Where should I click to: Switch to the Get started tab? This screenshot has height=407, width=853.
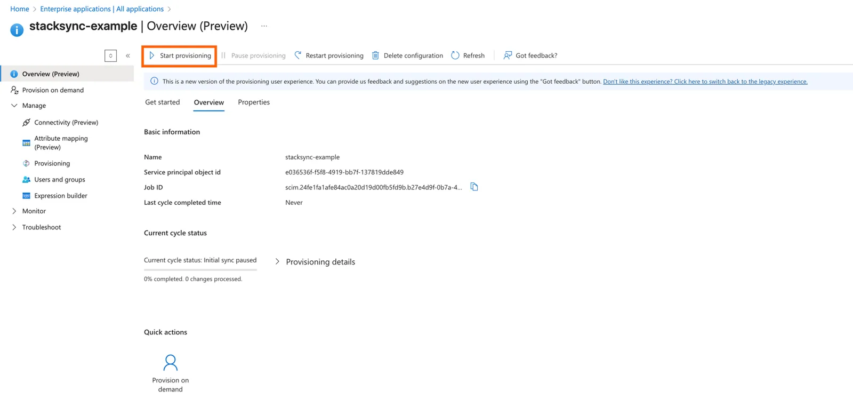163,102
